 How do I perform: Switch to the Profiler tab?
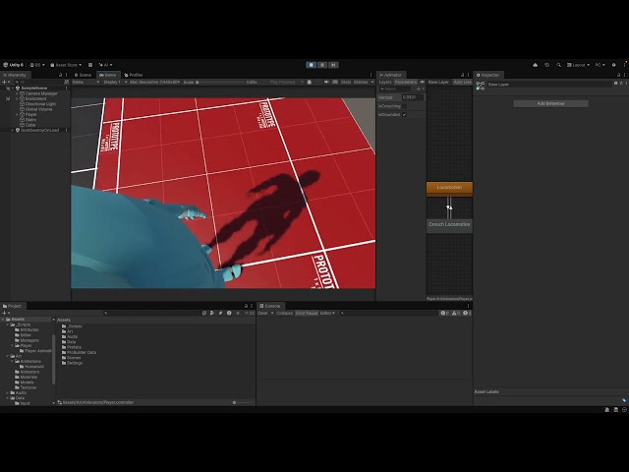tap(134, 75)
